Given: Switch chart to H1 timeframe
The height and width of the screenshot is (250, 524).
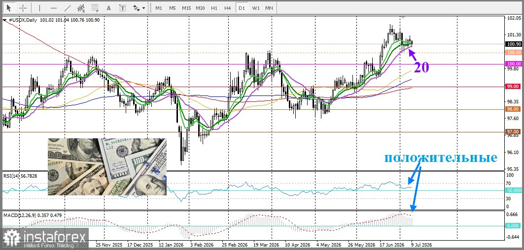Looking at the screenshot, I should (x=214, y=8).
